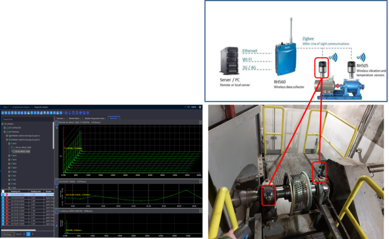Switch to the Monitor Mode tab

(74, 118)
